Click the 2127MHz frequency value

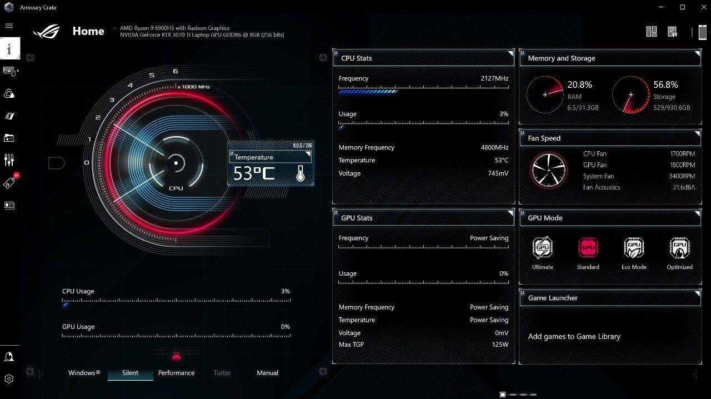494,78
